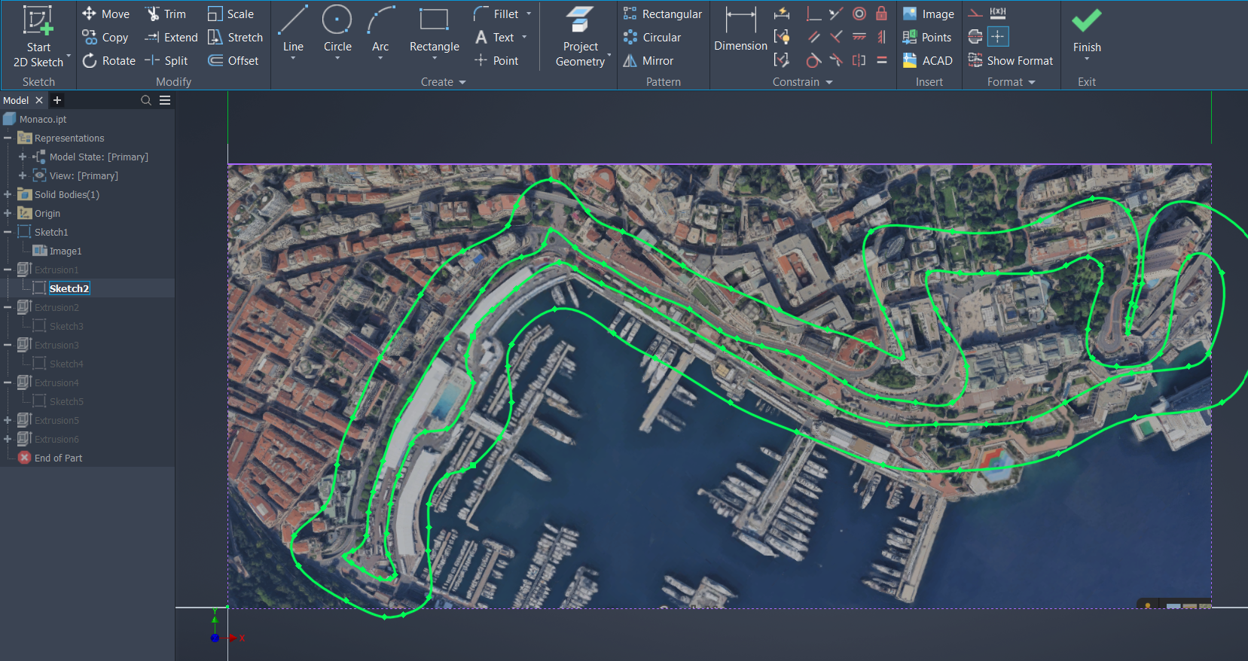Screen dimensions: 1248x661
Task: Apply Automatic Dimensions and Constraints
Action: click(782, 14)
